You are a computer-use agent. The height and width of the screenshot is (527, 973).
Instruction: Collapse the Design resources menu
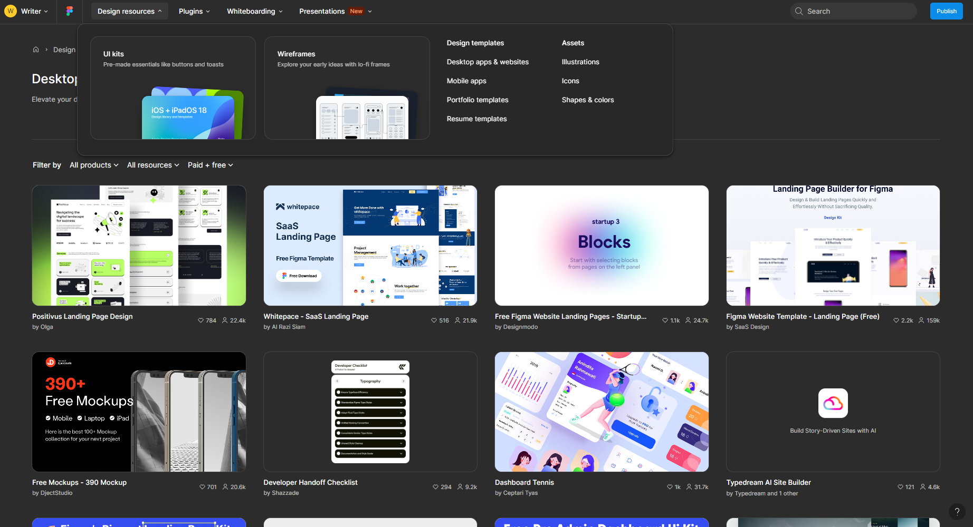pos(129,11)
